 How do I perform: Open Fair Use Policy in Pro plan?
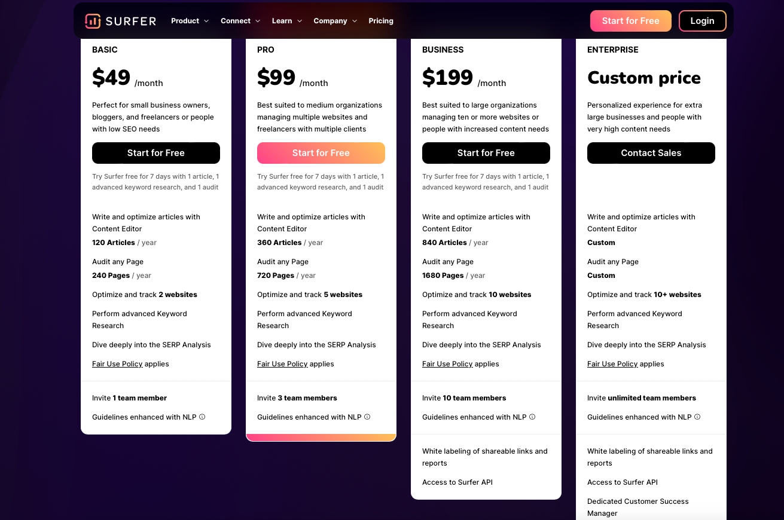(x=282, y=364)
